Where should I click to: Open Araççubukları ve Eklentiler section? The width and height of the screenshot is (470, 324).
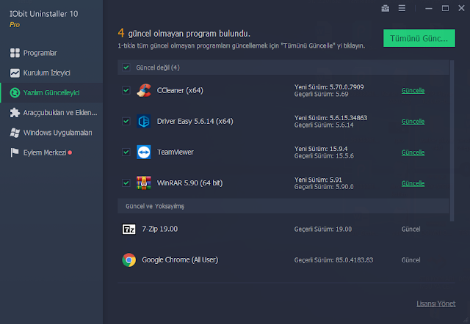tap(51, 112)
